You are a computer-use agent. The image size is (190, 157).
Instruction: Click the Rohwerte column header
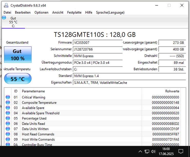pyautogui.click(x=161, y=91)
